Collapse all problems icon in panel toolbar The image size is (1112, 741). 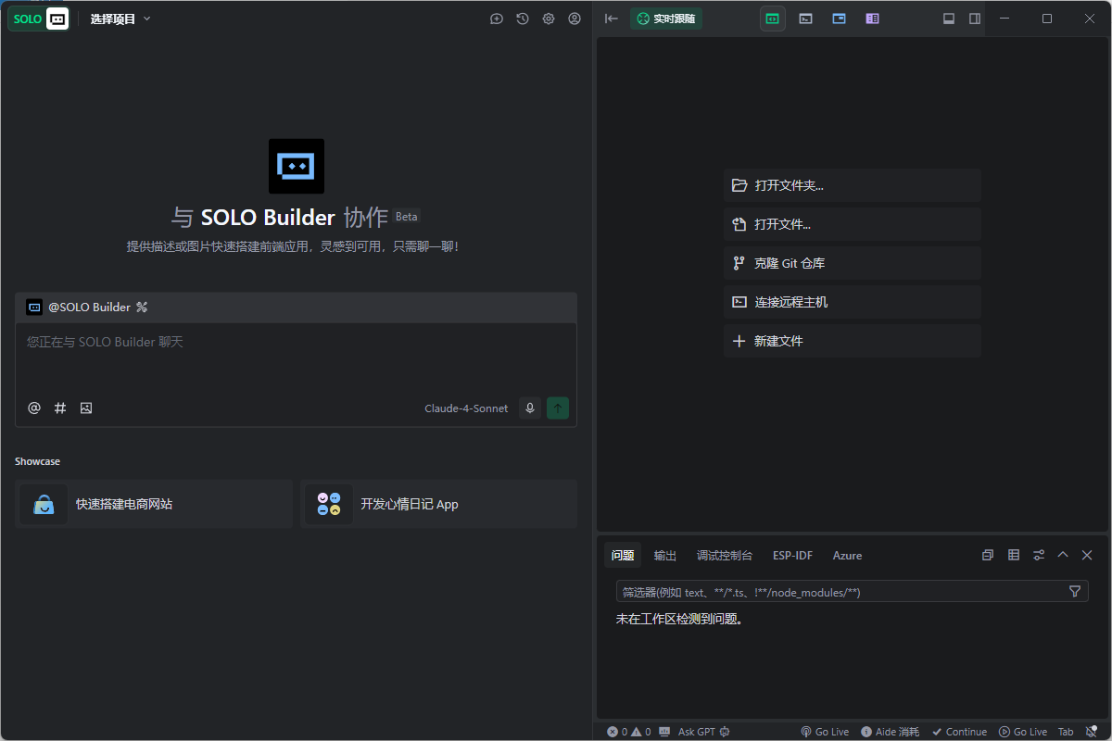pos(988,555)
